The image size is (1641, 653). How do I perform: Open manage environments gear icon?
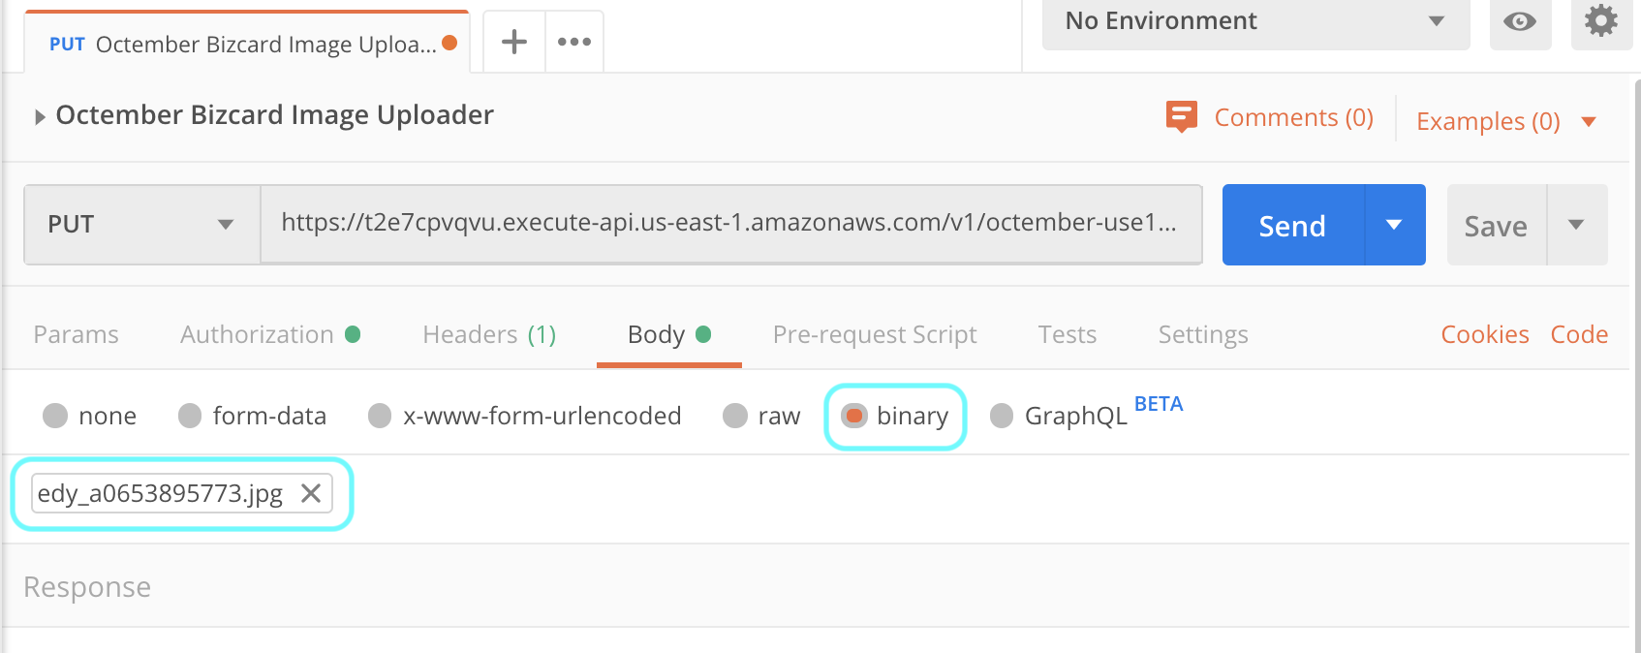point(1600,21)
